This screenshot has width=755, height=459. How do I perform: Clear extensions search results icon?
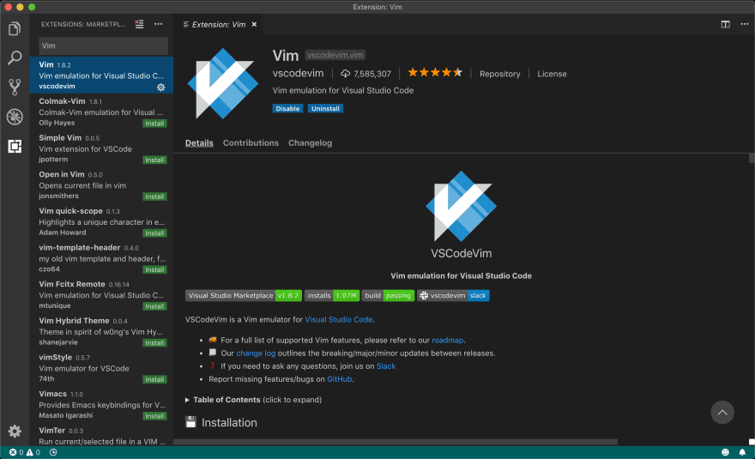point(139,24)
